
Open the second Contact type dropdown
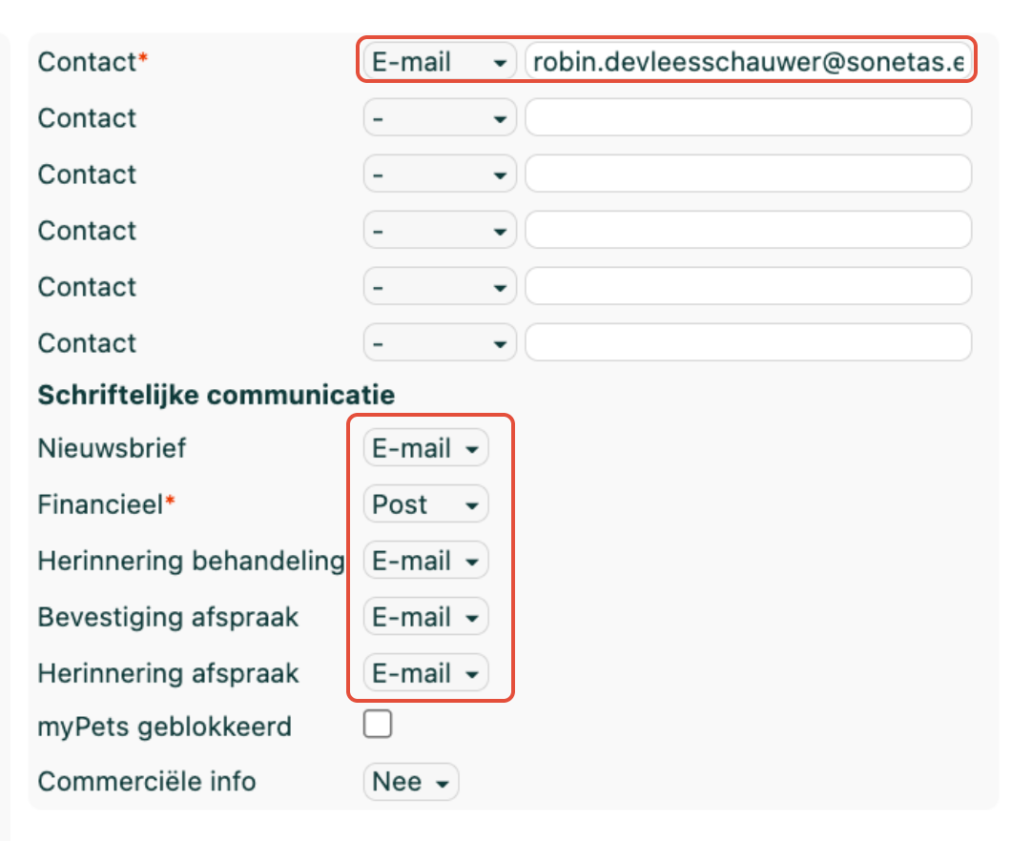(x=440, y=118)
